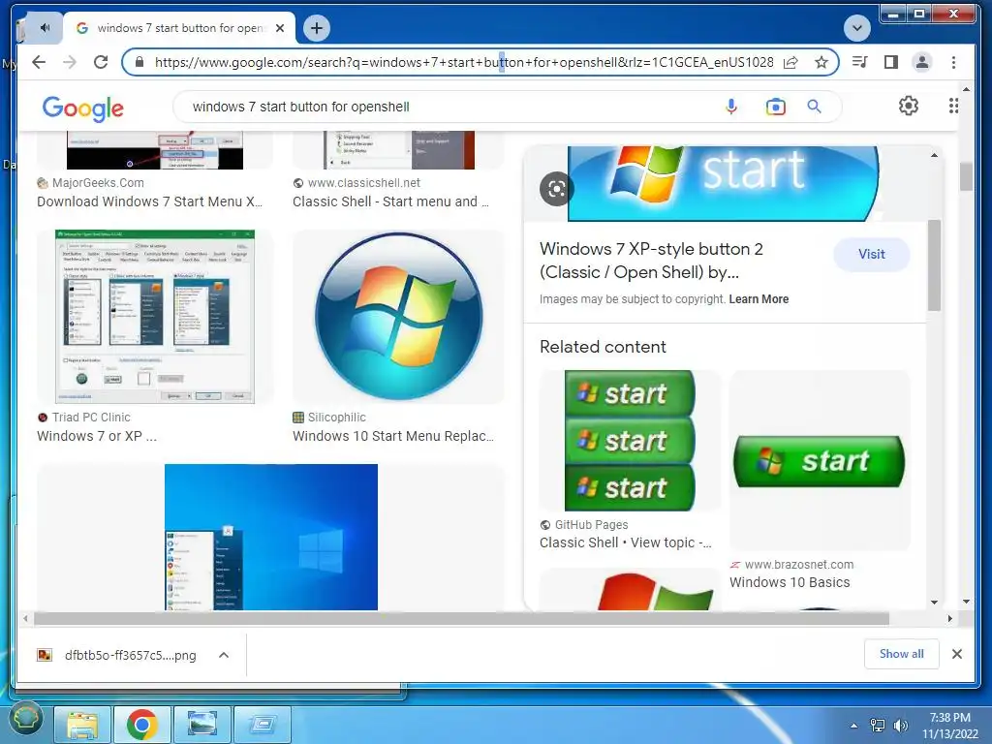Image resolution: width=992 pixels, height=744 pixels.
Task: Submit search with magnifier icon
Action: pos(814,107)
